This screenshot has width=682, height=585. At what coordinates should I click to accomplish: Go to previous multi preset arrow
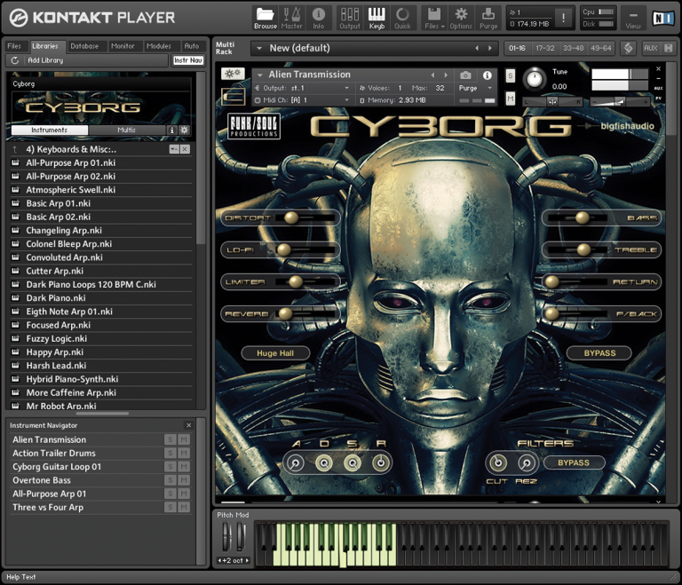click(477, 48)
